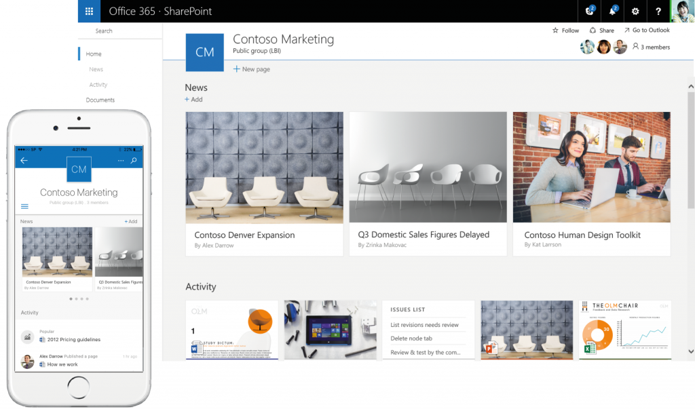This screenshot has width=695, height=409.
Task: Tap the more options dots on phone
Action: 121,160
